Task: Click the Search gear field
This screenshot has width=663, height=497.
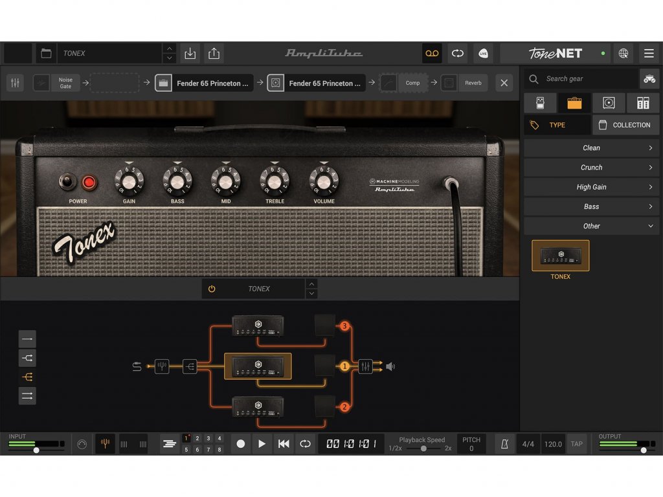Action: click(x=581, y=78)
